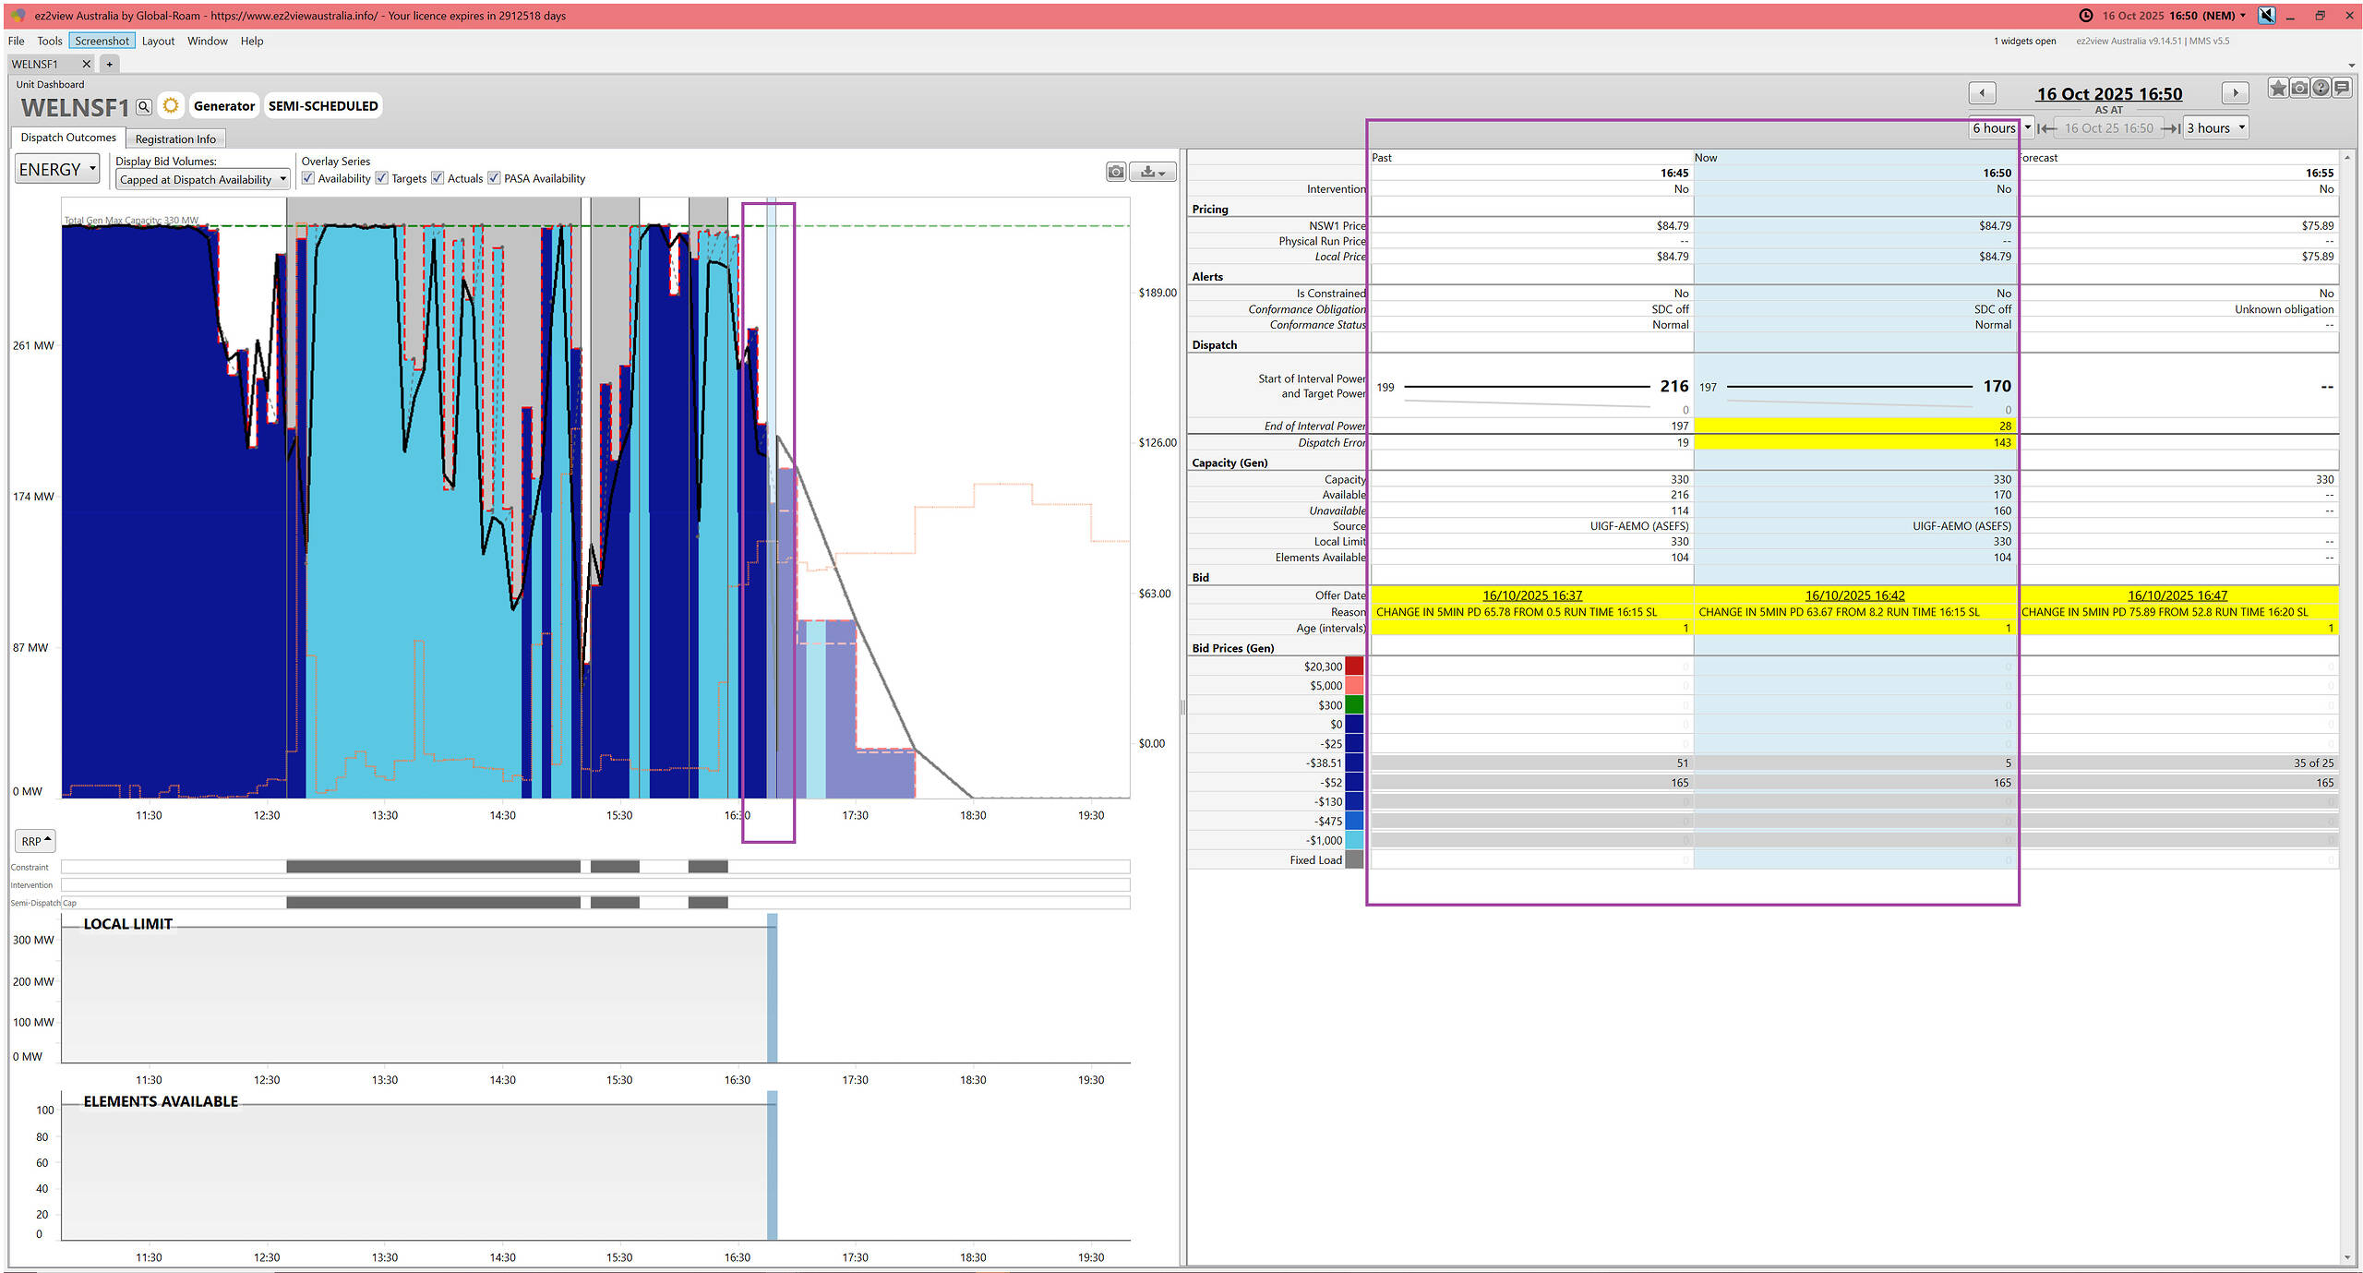The image size is (2363, 1273).
Task: Open the chart export download button
Action: [x=1152, y=172]
